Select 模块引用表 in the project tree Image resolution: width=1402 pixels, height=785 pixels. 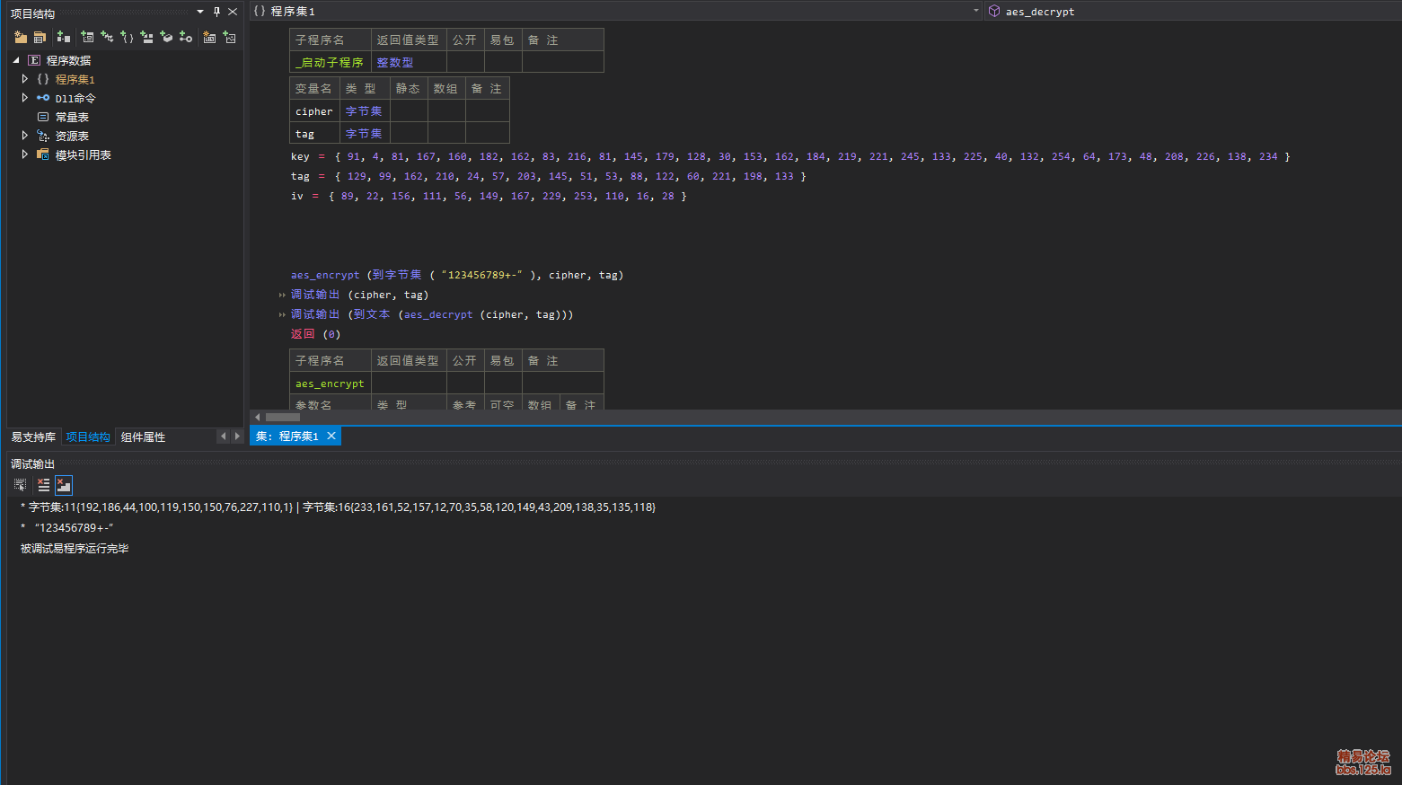tap(84, 154)
